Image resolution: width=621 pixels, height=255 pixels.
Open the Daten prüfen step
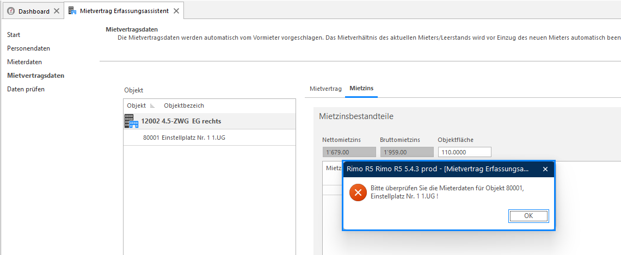[26, 89]
